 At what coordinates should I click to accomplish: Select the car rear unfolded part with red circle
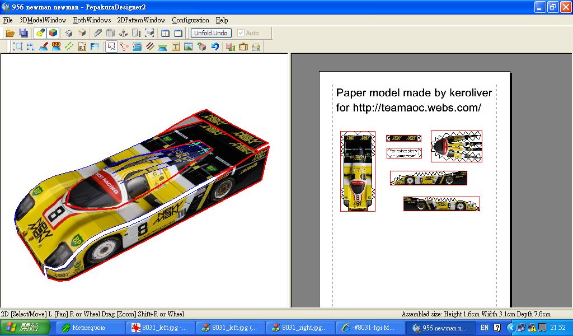457,146
